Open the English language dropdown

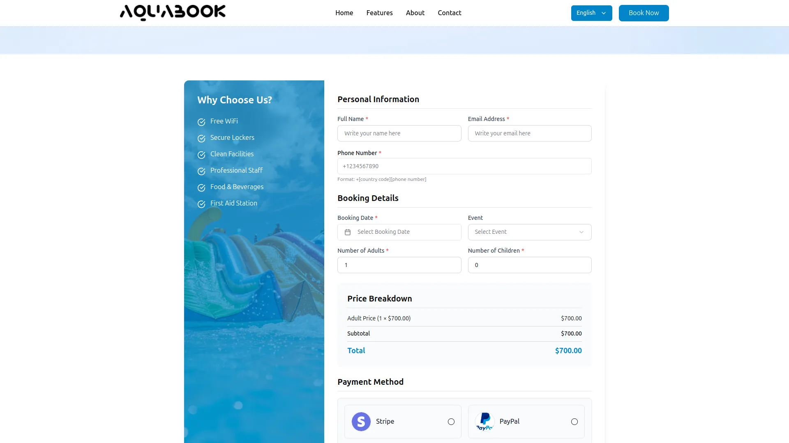pyautogui.click(x=591, y=13)
